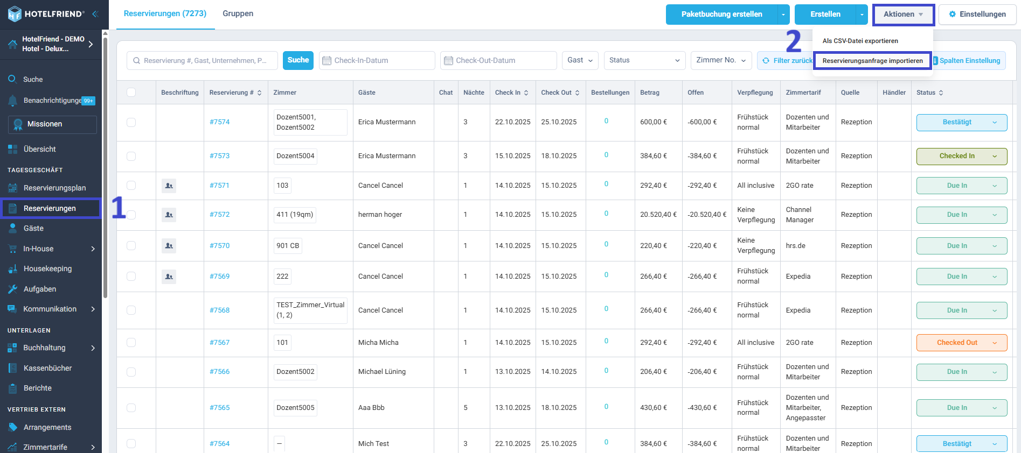
Task: Open the Gast filter dropdown
Action: pos(580,60)
